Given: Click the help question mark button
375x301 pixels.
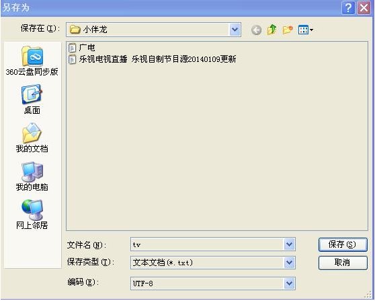Looking at the screenshot, I should (348, 8).
